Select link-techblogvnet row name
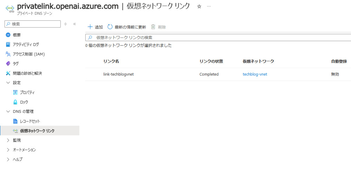351x171 pixels. click(118, 74)
